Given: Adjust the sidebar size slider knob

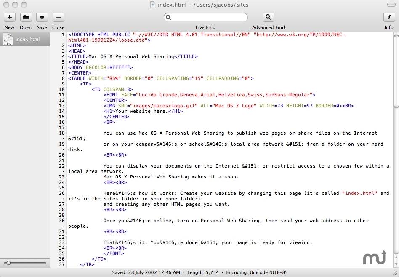Looking at the screenshot, I should coord(8,263).
